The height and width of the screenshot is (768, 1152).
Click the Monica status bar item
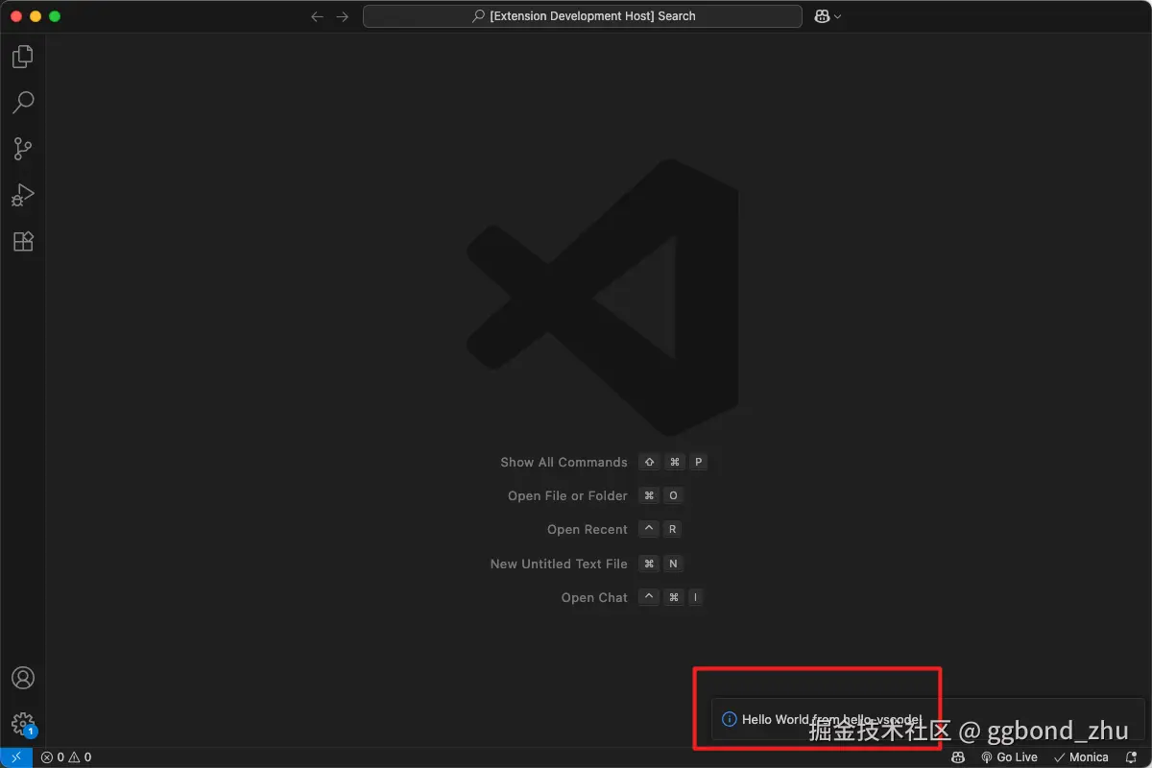[x=1081, y=757]
